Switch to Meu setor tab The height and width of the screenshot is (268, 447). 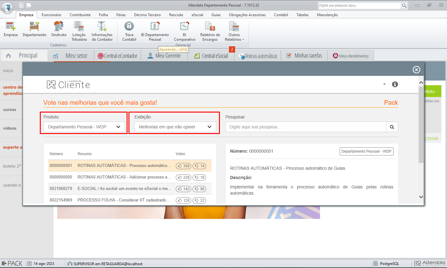[x=71, y=56]
